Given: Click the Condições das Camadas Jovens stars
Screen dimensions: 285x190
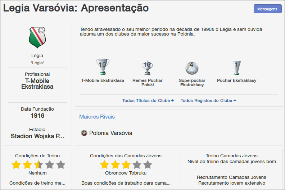Looking at the screenshot, I should [x=126, y=165].
